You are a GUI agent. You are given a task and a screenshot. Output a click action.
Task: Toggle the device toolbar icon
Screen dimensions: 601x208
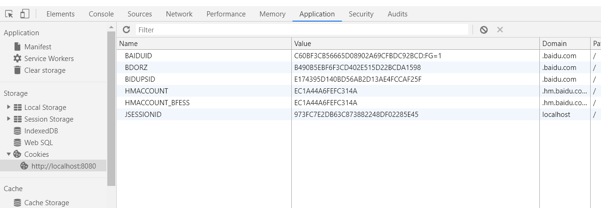[24, 14]
